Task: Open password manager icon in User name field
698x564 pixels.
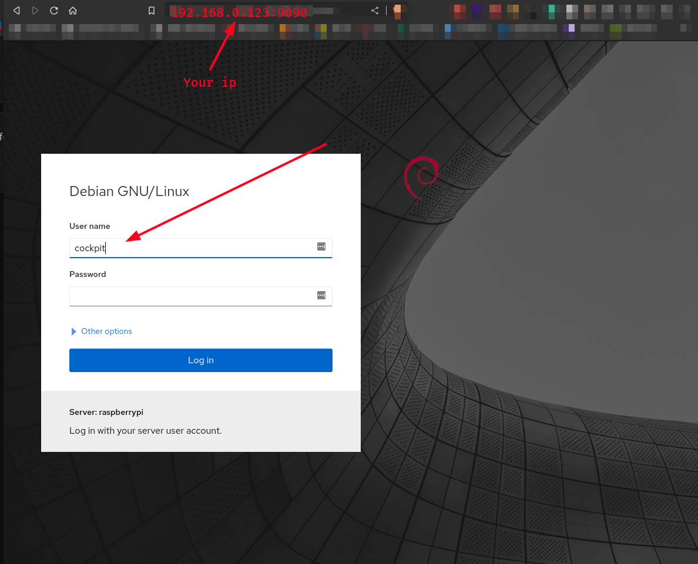Action: pos(321,247)
